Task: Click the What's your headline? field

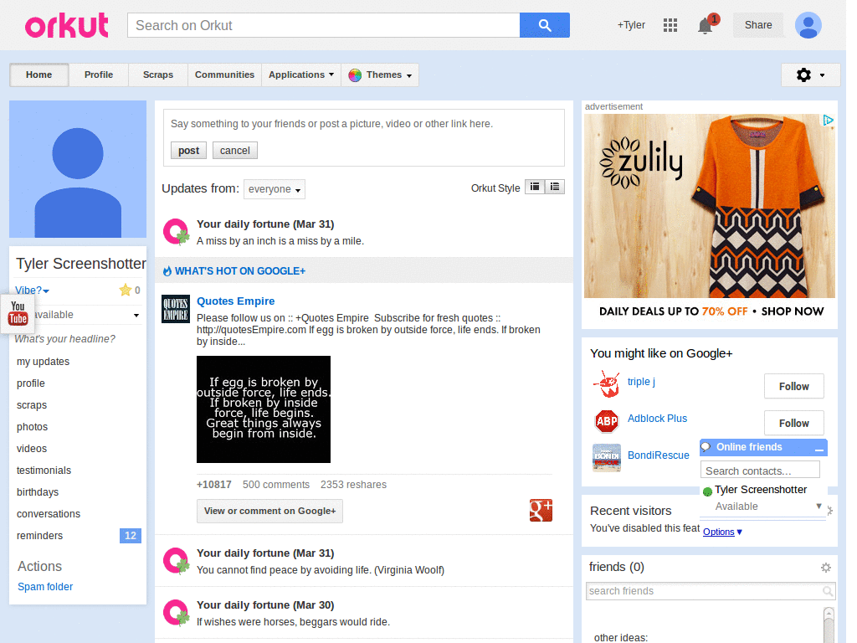Action: [x=65, y=339]
